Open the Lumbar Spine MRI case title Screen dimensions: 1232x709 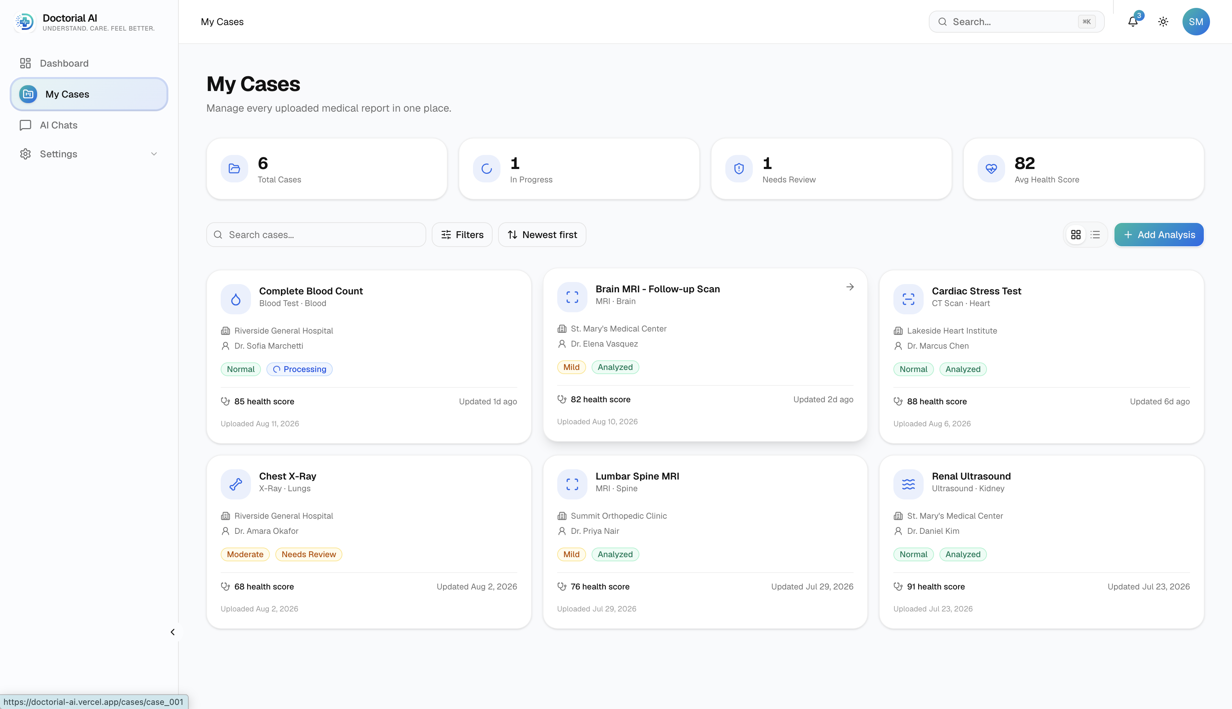[x=637, y=476]
